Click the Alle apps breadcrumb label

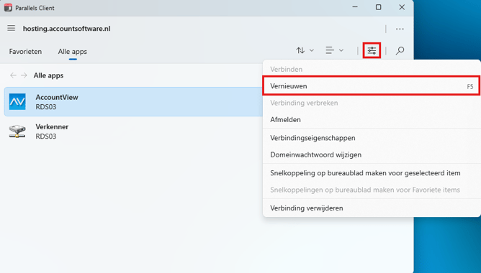pos(48,75)
